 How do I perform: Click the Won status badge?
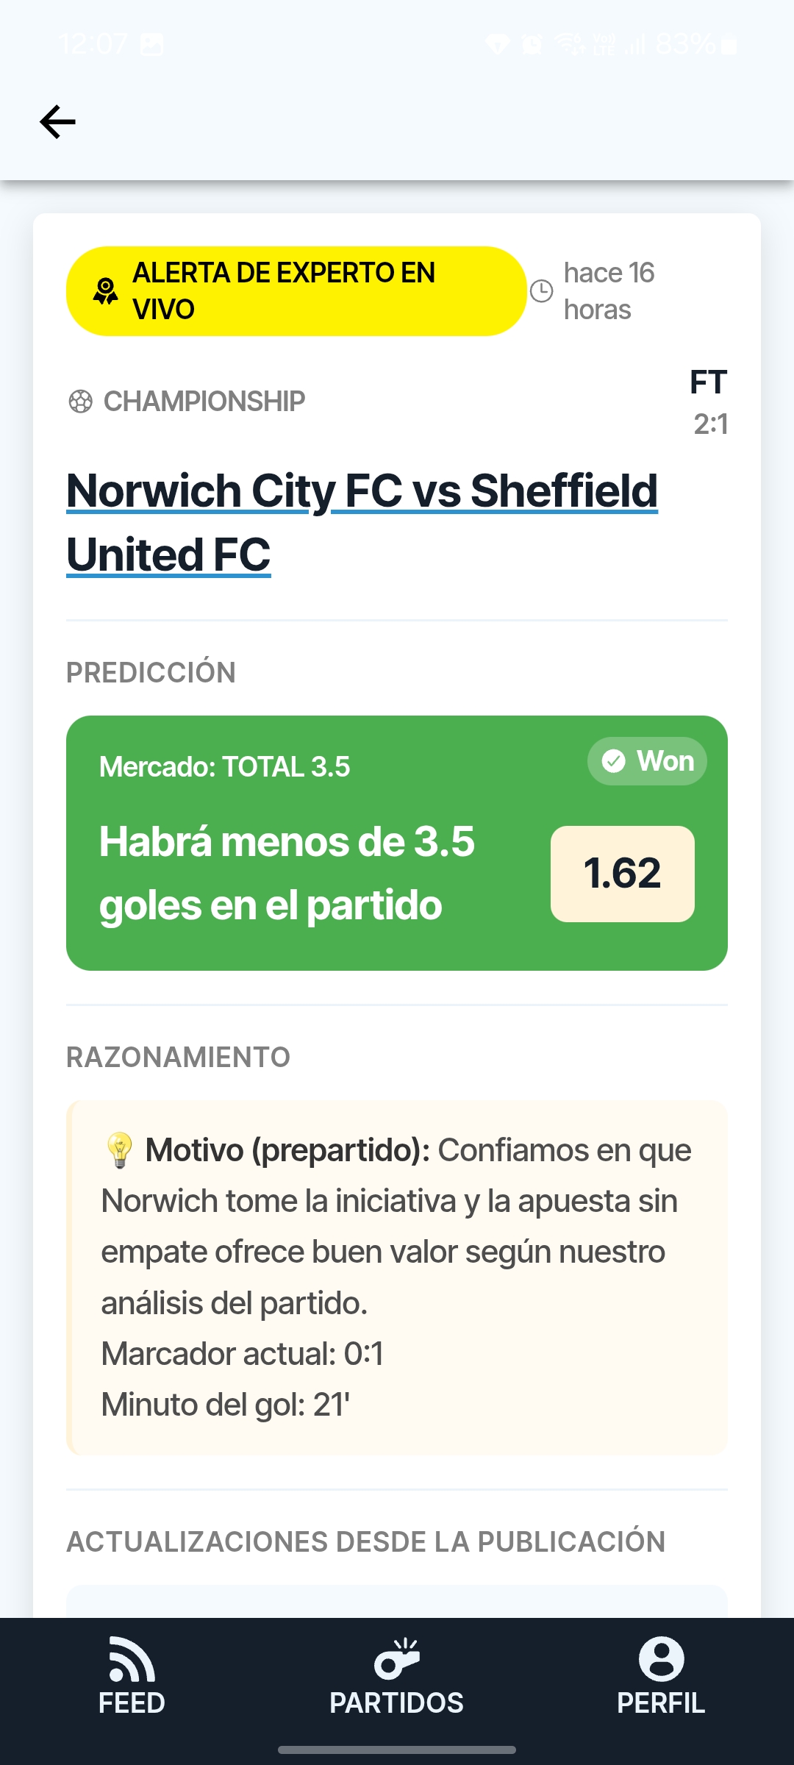tap(647, 761)
